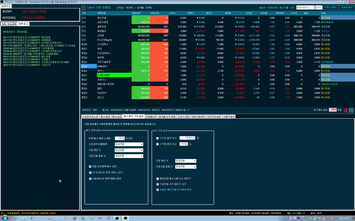Screen dimensions: 355x221
Task: Enable the 수익률 청산 percent checkbox
Action: [157, 144]
